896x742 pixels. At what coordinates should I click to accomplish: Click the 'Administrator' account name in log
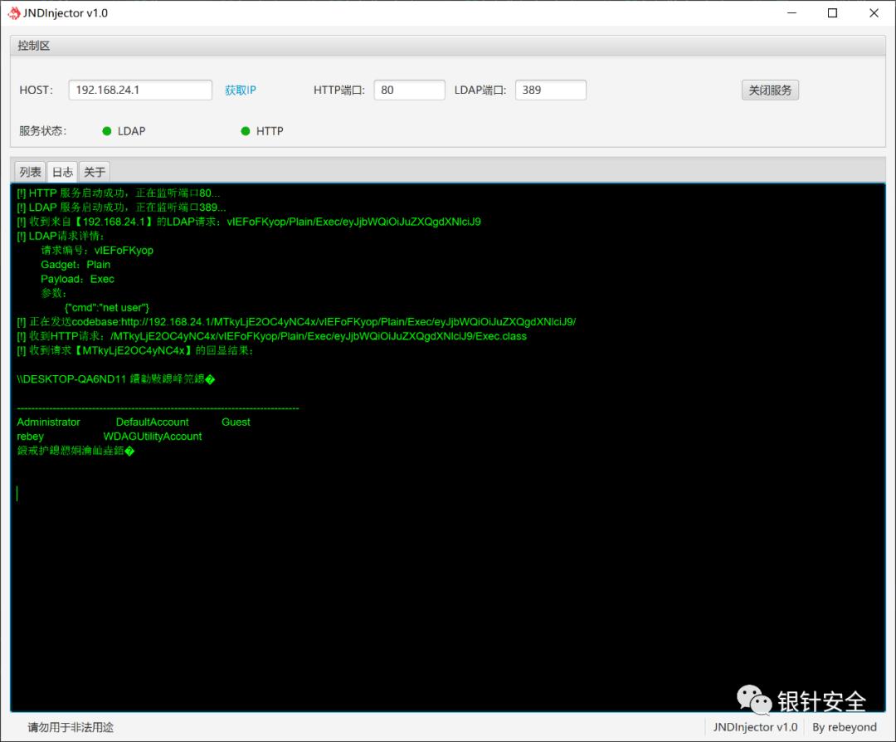49,422
